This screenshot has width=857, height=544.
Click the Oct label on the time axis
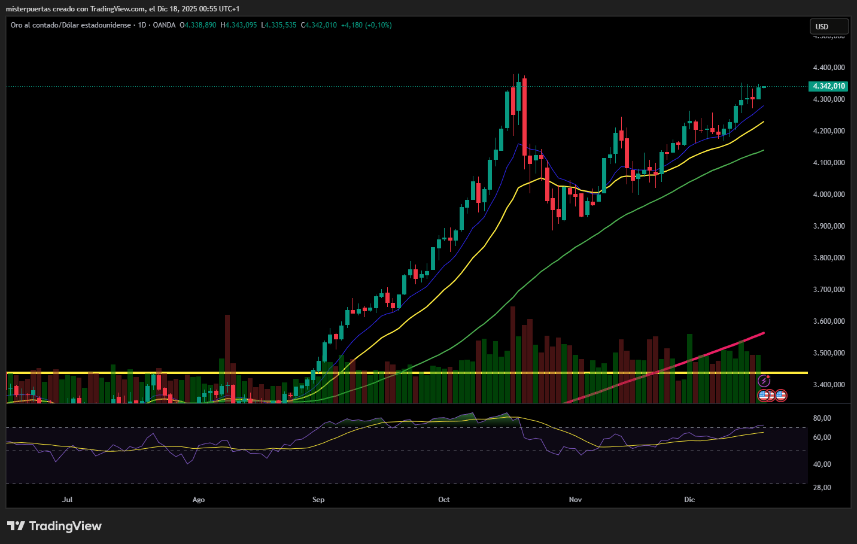(x=444, y=500)
